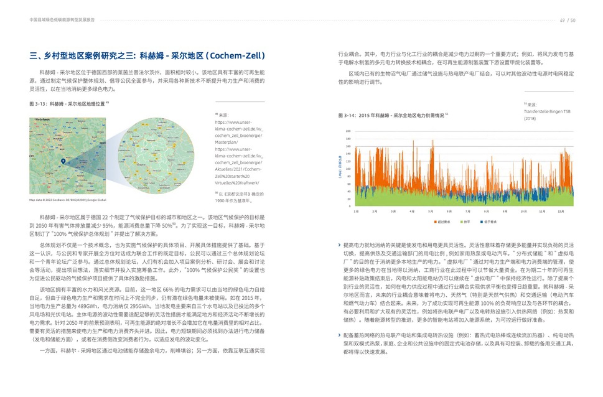Click the second arrow bullet starting 配备蓄热网络
This screenshot has height=397, width=603.
(x=339, y=335)
